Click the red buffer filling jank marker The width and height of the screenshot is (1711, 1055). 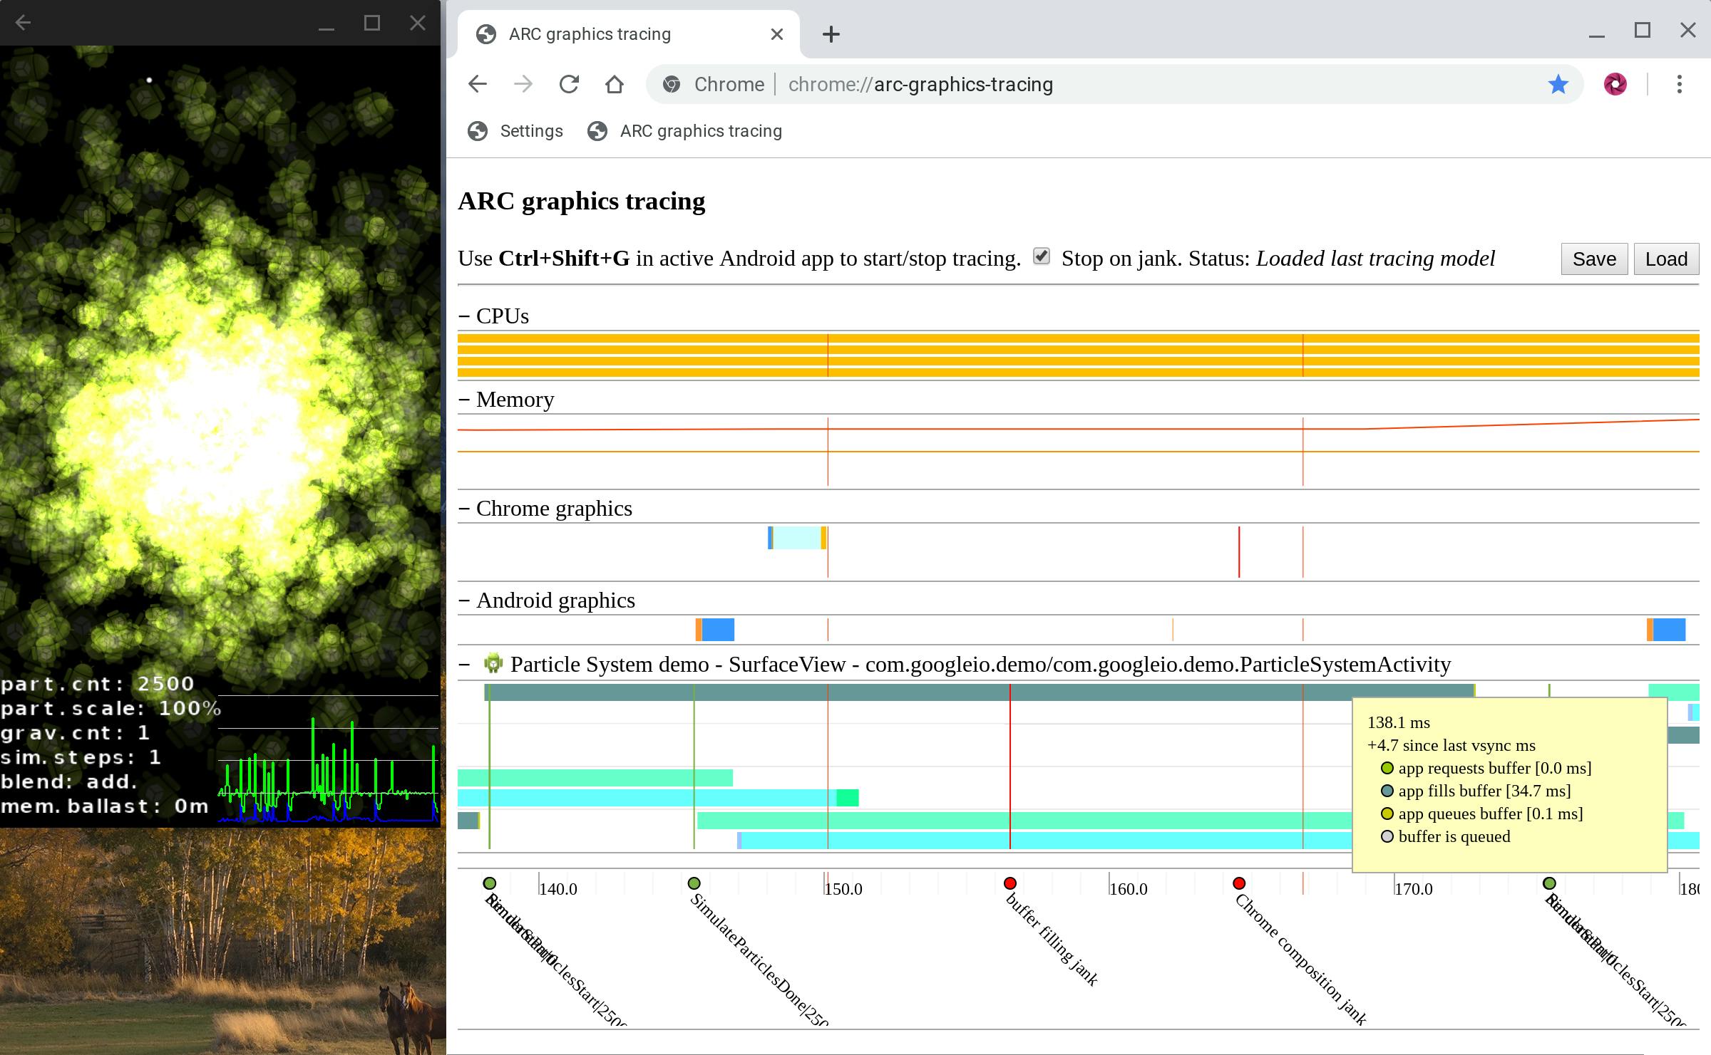tap(1009, 883)
